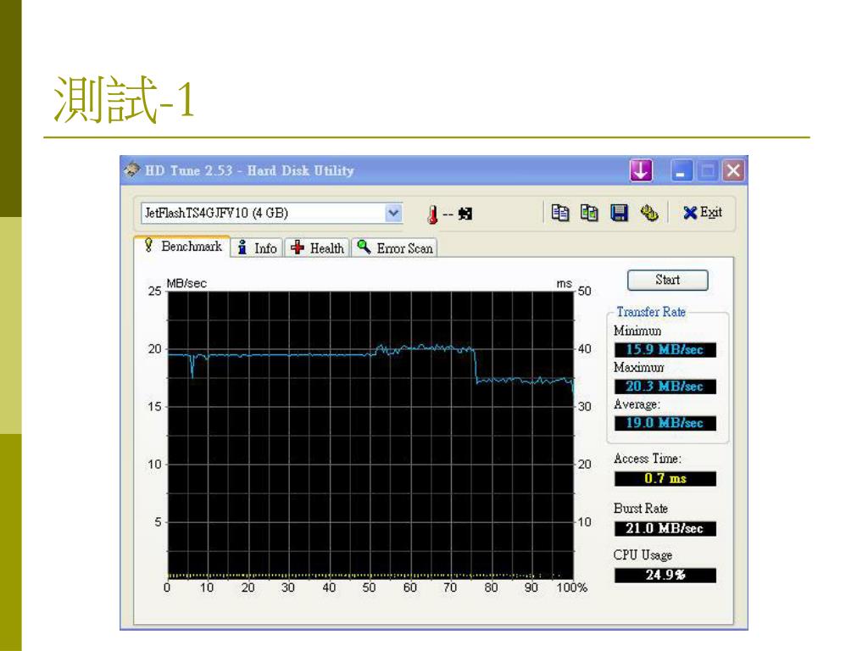Screen dimensions: 868x651
Task: Switch to the Benchmark tab
Action: [x=183, y=247]
